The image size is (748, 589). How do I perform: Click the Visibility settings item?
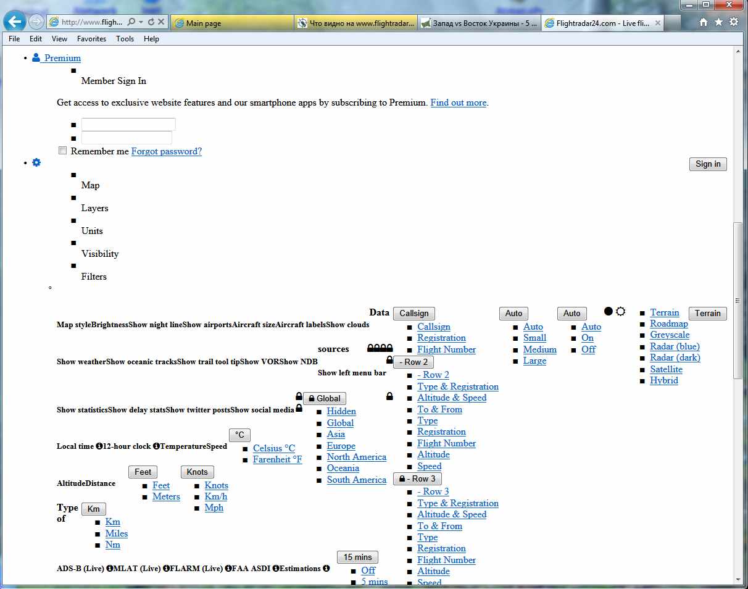click(x=100, y=254)
